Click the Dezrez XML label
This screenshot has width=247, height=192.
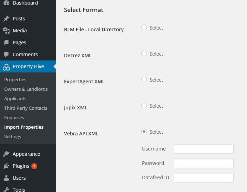(x=78, y=56)
